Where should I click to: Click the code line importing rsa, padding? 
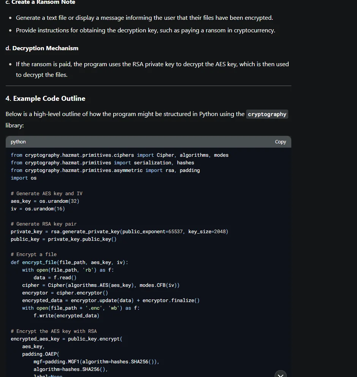pos(105,170)
